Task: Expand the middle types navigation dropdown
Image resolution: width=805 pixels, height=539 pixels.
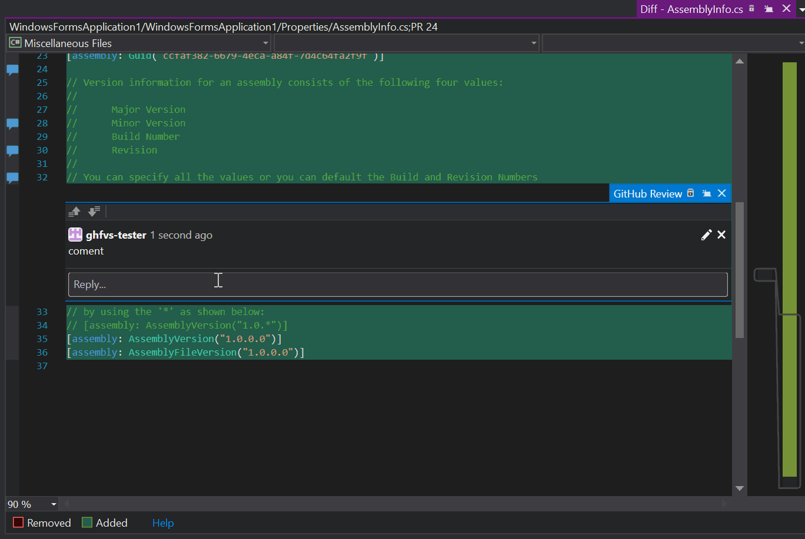Action: click(534, 43)
